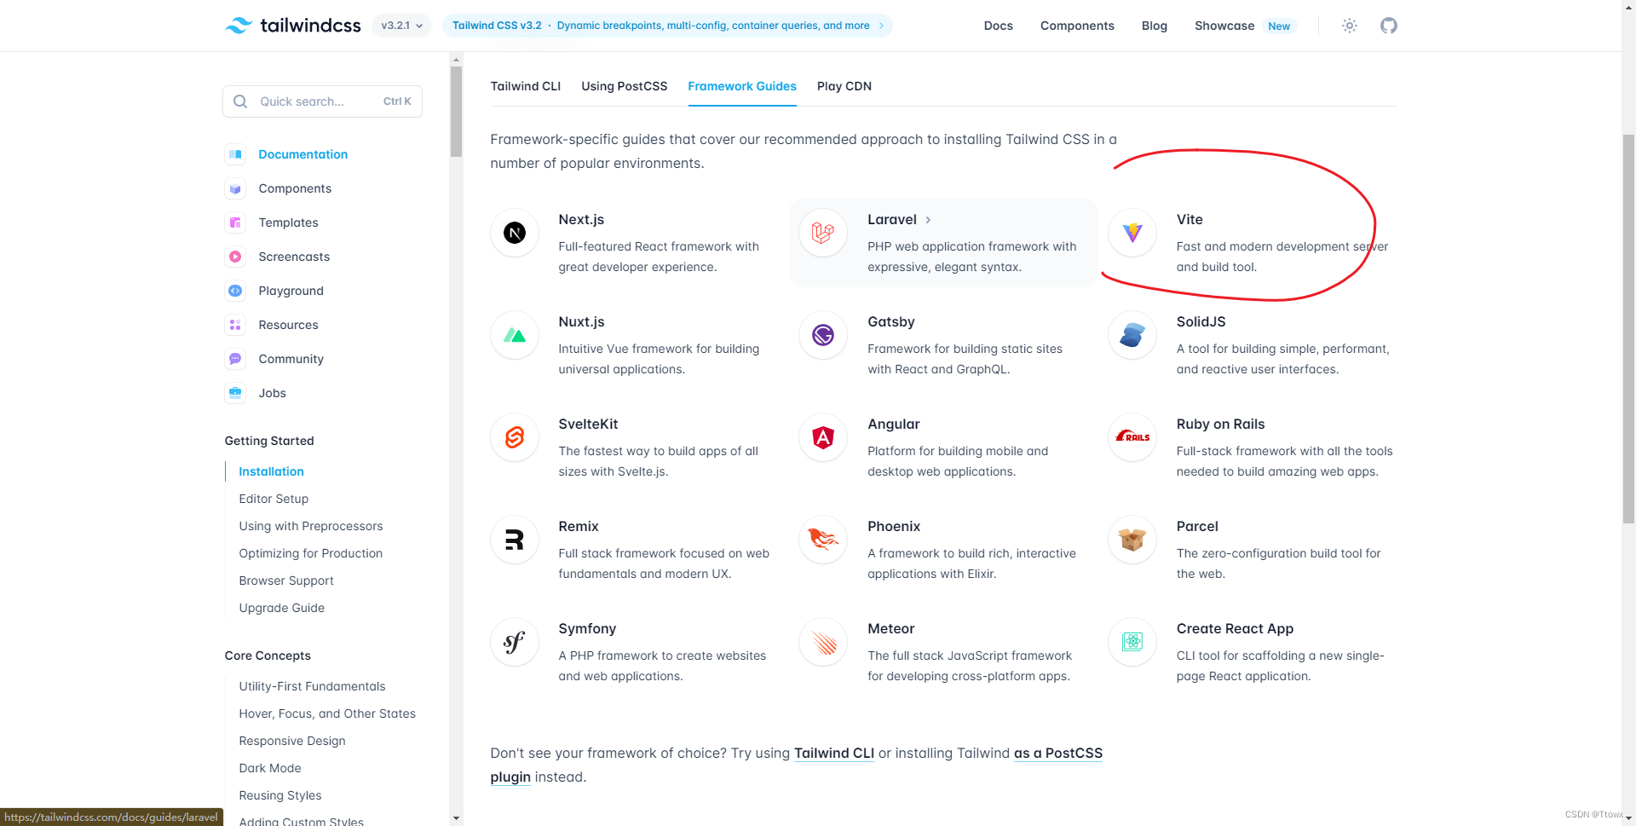The width and height of the screenshot is (1636, 826).
Task: Switch to Tailwind CLI tab
Action: (526, 86)
